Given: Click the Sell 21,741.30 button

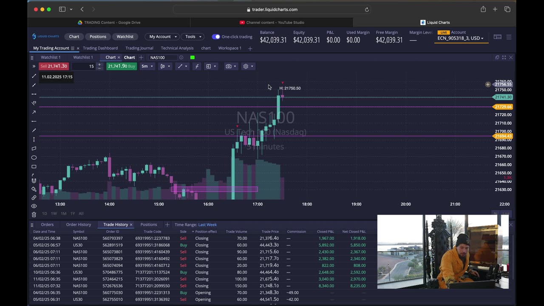Looking at the screenshot, I should click(x=53, y=66).
